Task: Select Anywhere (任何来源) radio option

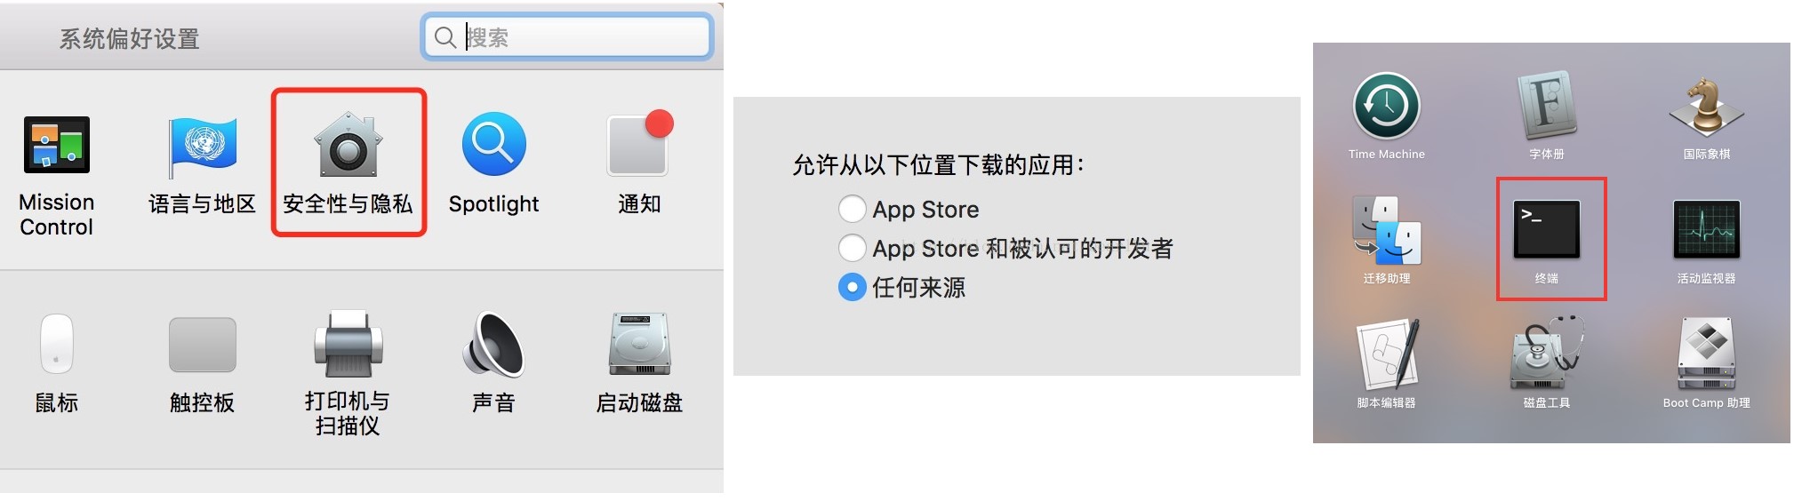Action: click(852, 287)
